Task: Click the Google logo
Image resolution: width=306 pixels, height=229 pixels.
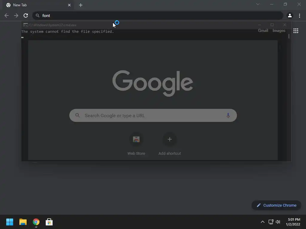Action: [x=153, y=83]
